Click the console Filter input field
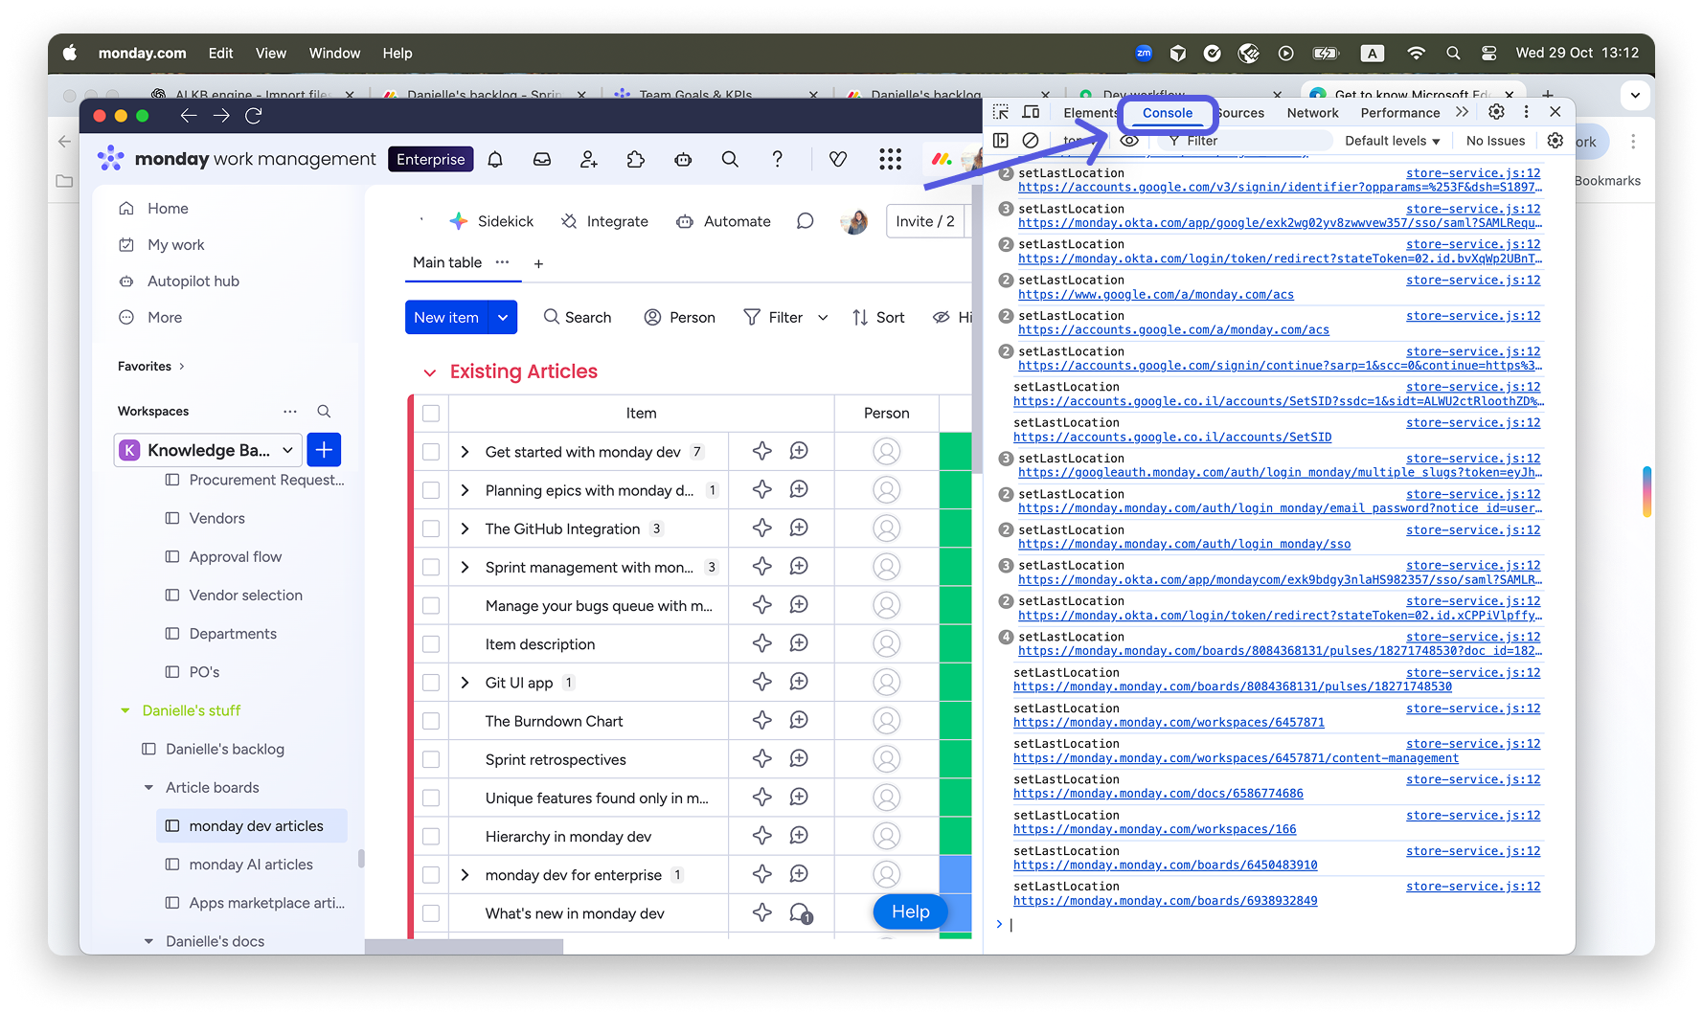1703x1012 pixels. [x=1245, y=141]
